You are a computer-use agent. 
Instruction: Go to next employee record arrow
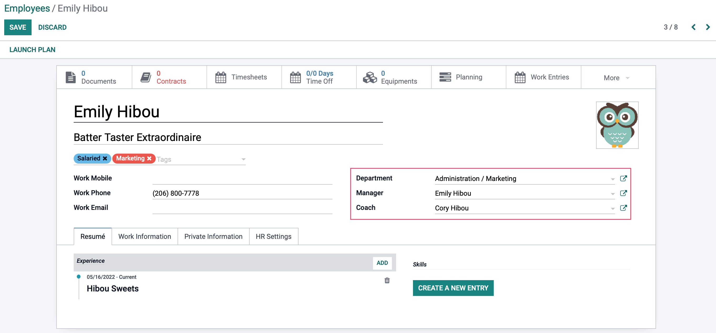click(x=708, y=27)
